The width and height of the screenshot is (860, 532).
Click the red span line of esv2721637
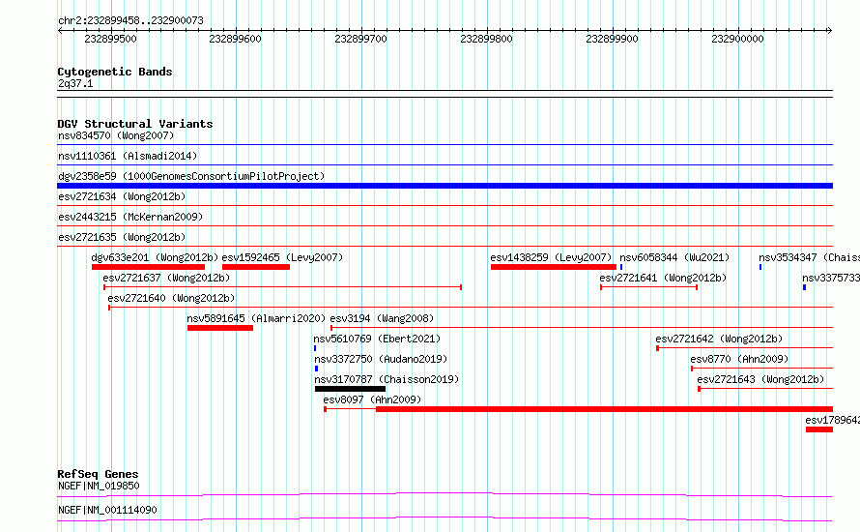282,287
